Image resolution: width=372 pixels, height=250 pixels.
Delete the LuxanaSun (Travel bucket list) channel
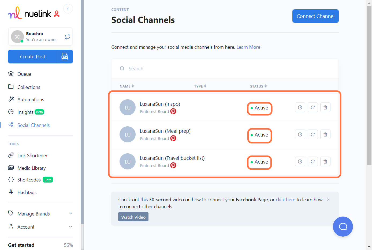pyautogui.click(x=325, y=162)
